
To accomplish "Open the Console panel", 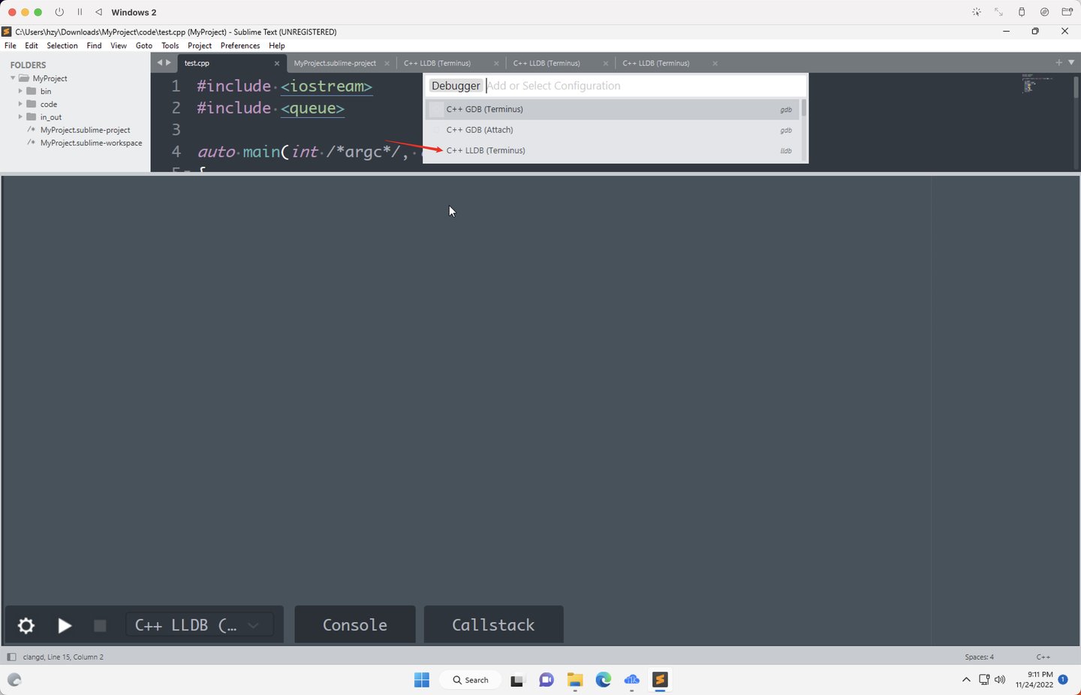I will coord(354,624).
